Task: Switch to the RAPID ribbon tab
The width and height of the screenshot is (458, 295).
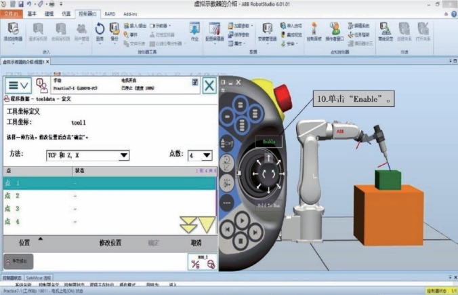Action: pyautogui.click(x=110, y=14)
